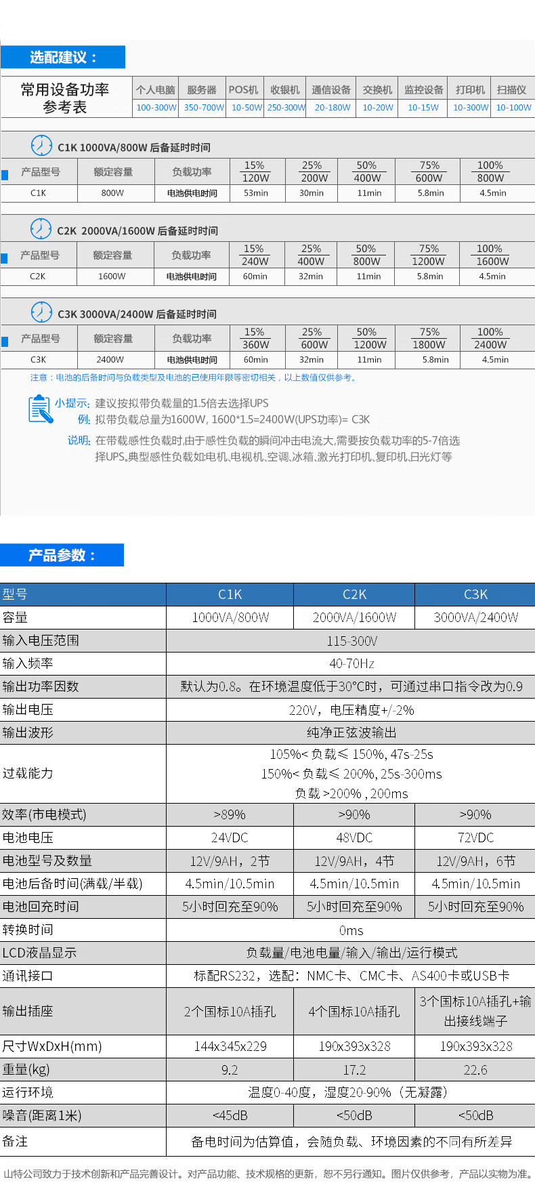Click the notepad pencil icon next to 小提示
This screenshot has height=1200, width=535.
(41, 409)
